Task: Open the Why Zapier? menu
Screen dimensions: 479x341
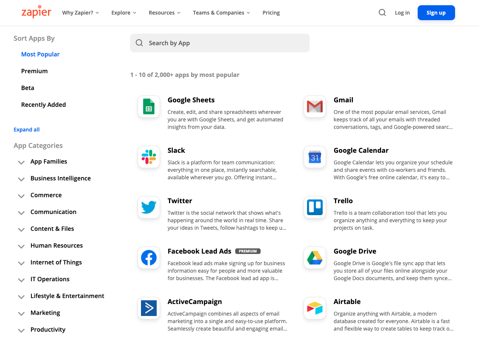Action: pos(80,13)
